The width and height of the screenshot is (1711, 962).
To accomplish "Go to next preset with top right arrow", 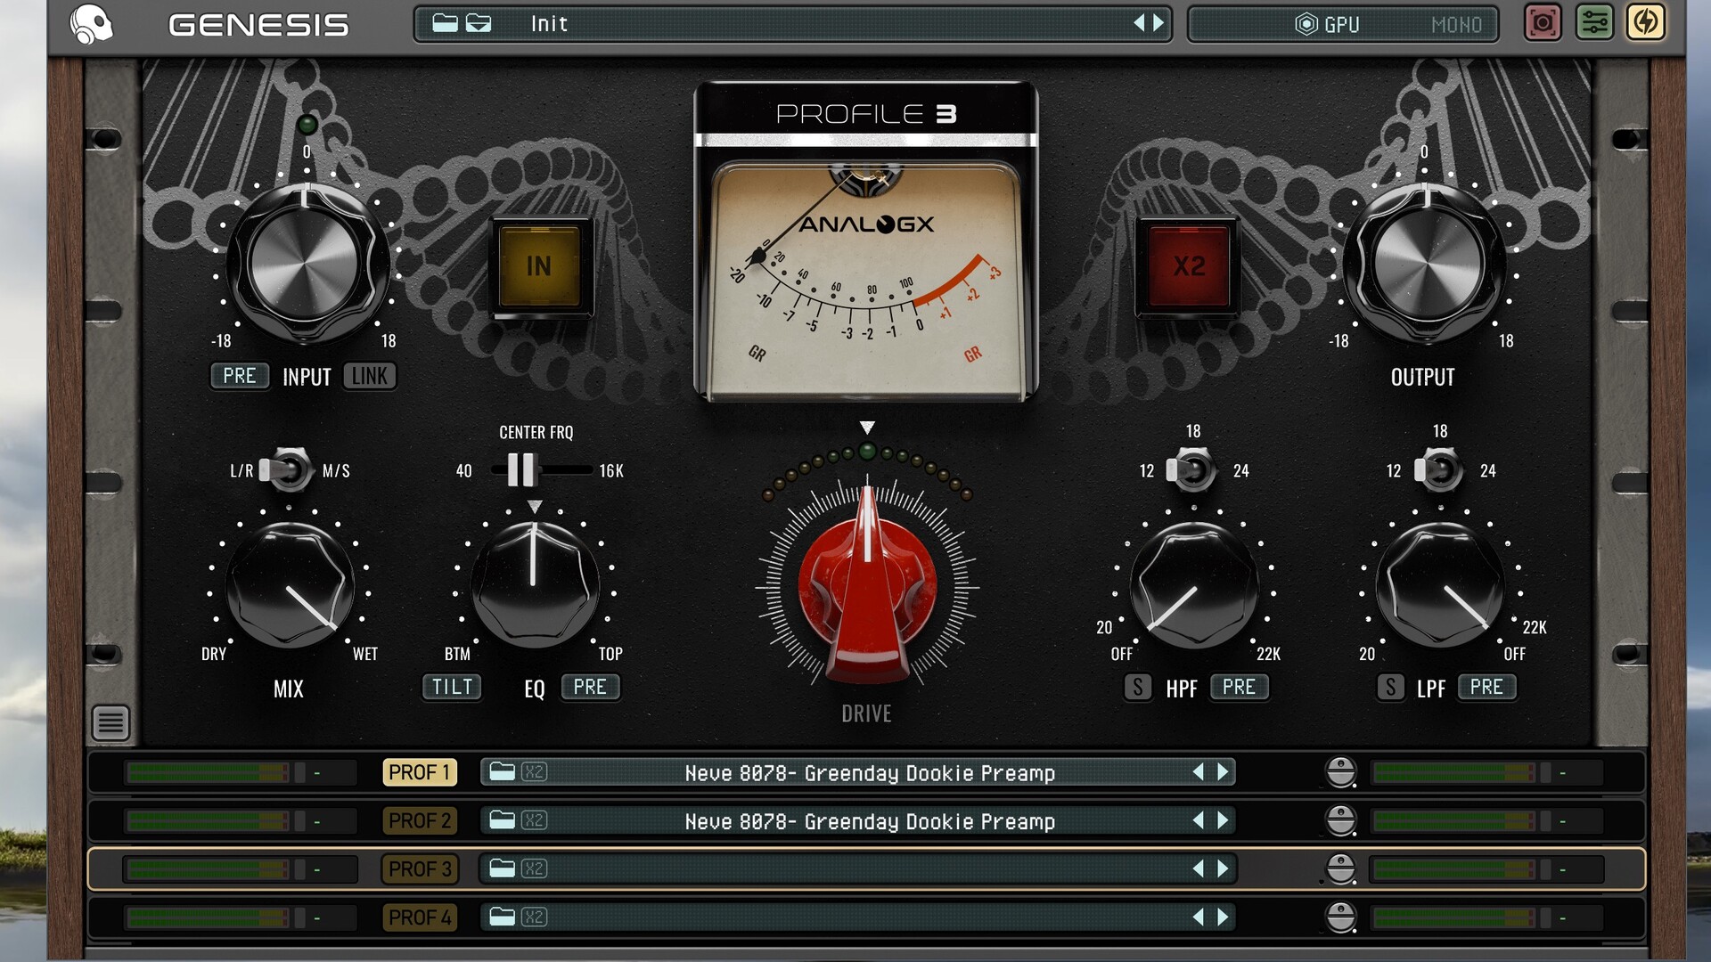I will pyautogui.click(x=1158, y=23).
